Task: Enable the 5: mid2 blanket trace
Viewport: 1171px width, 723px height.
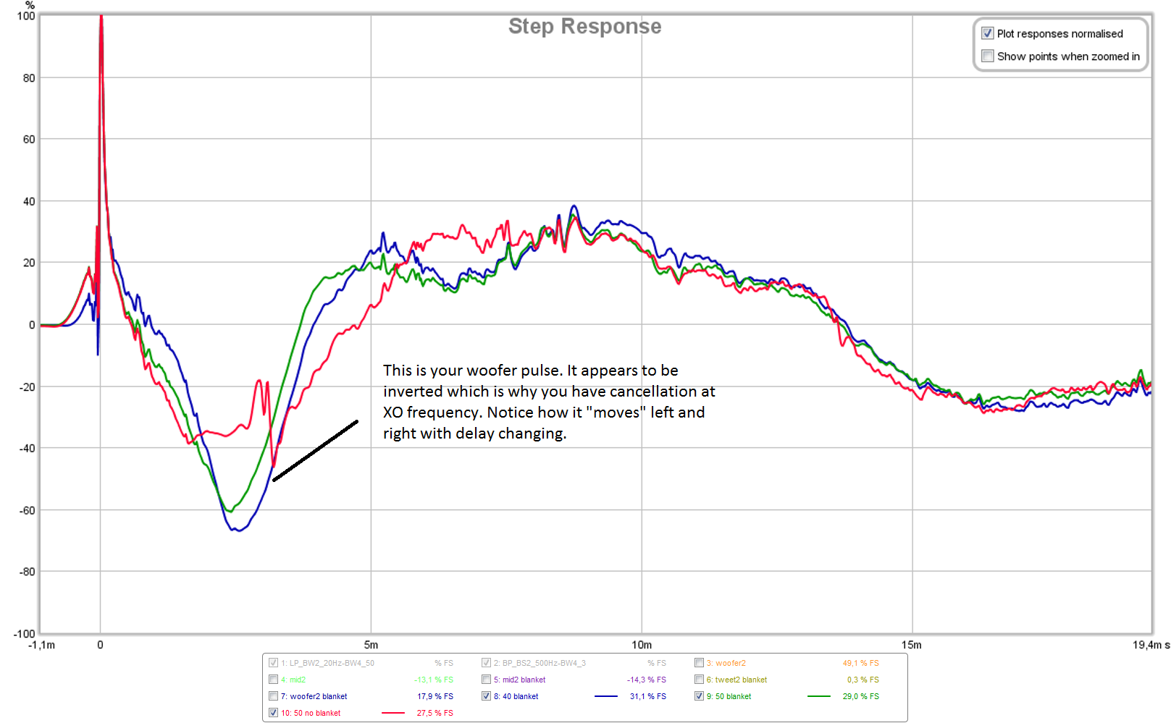Action: tap(486, 679)
